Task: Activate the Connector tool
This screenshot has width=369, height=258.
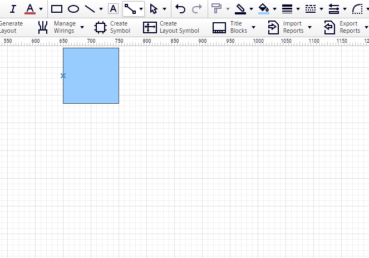Action: pyautogui.click(x=130, y=9)
